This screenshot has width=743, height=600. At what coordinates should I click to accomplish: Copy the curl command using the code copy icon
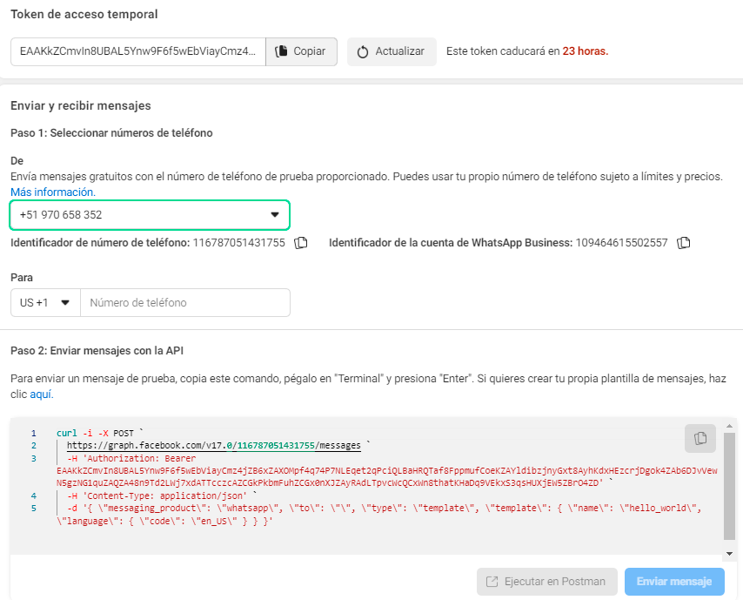(x=699, y=438)
